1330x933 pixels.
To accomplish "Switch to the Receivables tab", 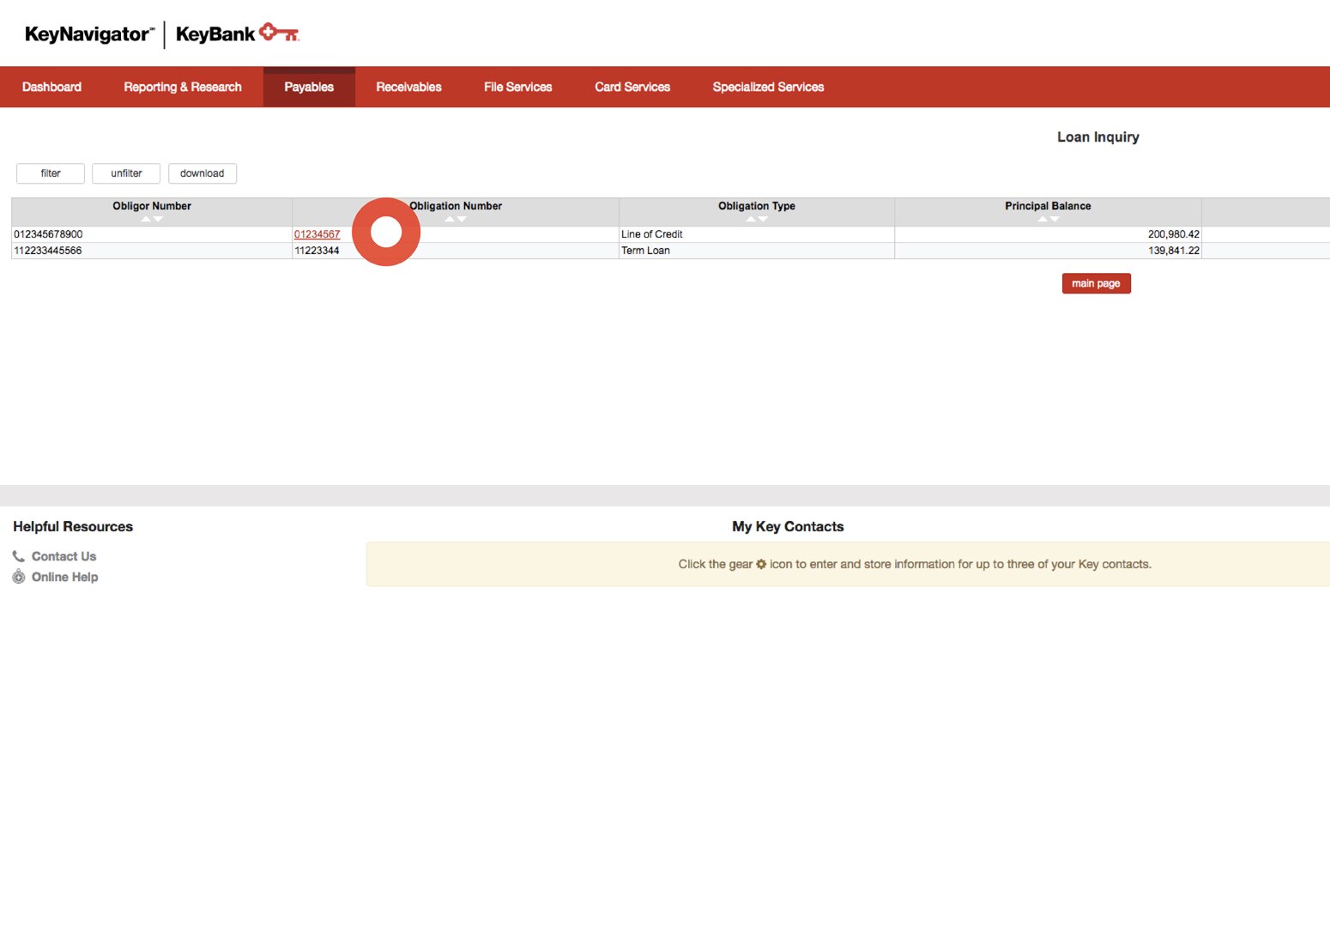I will [x=408, y=87].
